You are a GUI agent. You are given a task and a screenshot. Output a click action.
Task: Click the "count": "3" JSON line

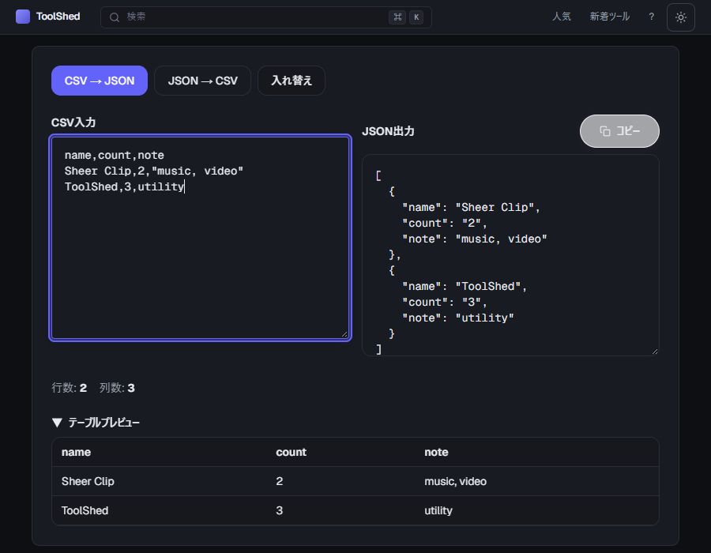coord(444,303)
